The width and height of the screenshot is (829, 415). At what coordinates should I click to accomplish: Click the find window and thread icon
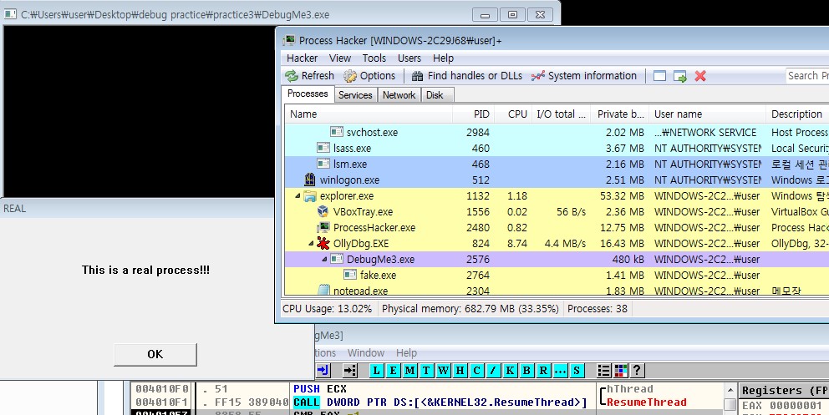(x=680, y=76)
